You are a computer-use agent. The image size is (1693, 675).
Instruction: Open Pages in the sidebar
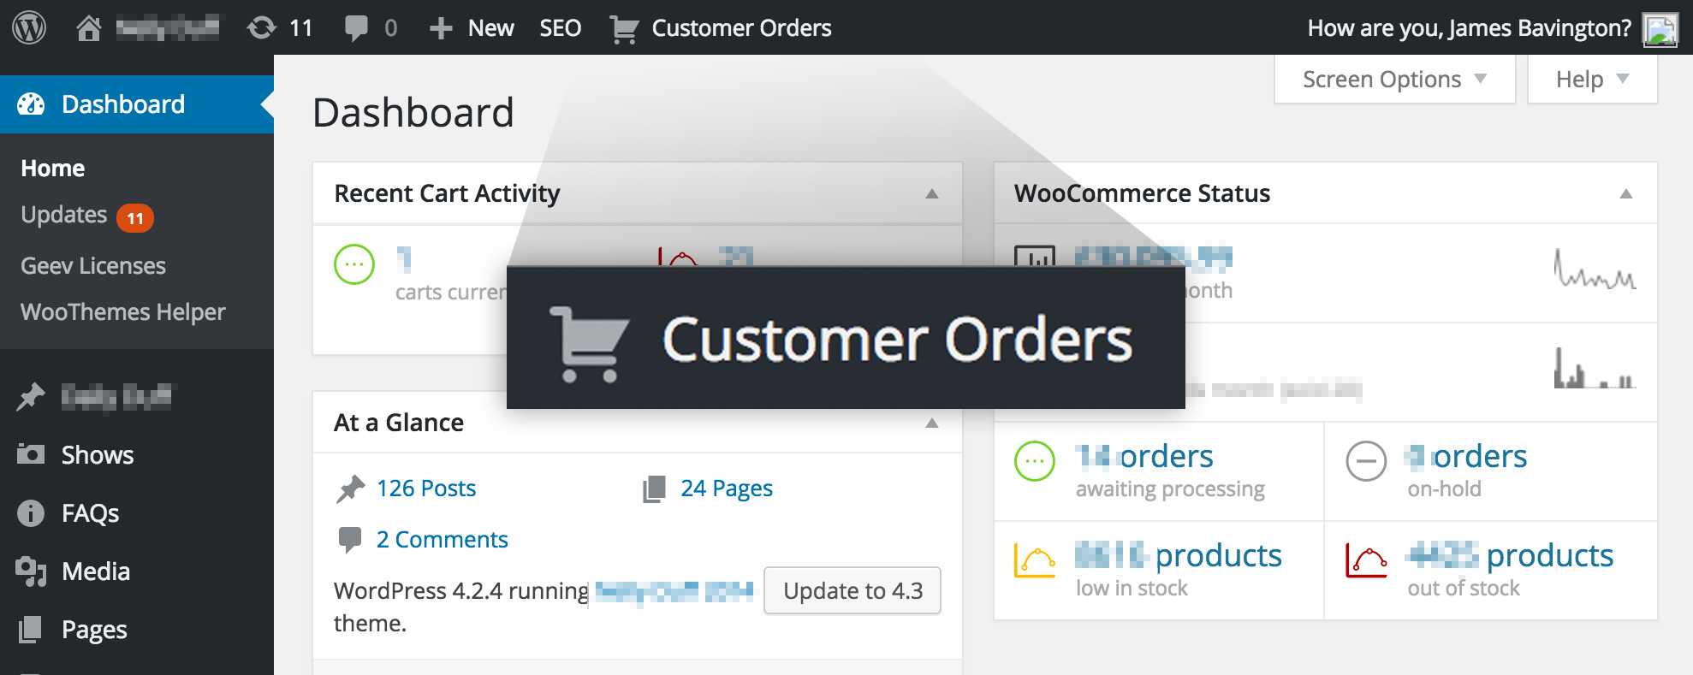94,631
